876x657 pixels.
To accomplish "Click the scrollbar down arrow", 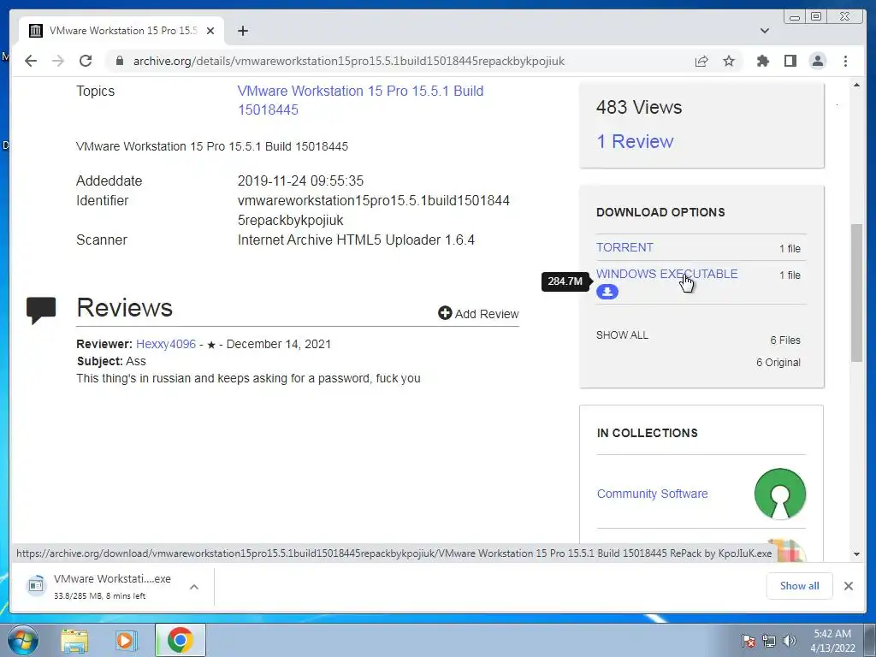I will pos(856,554).
